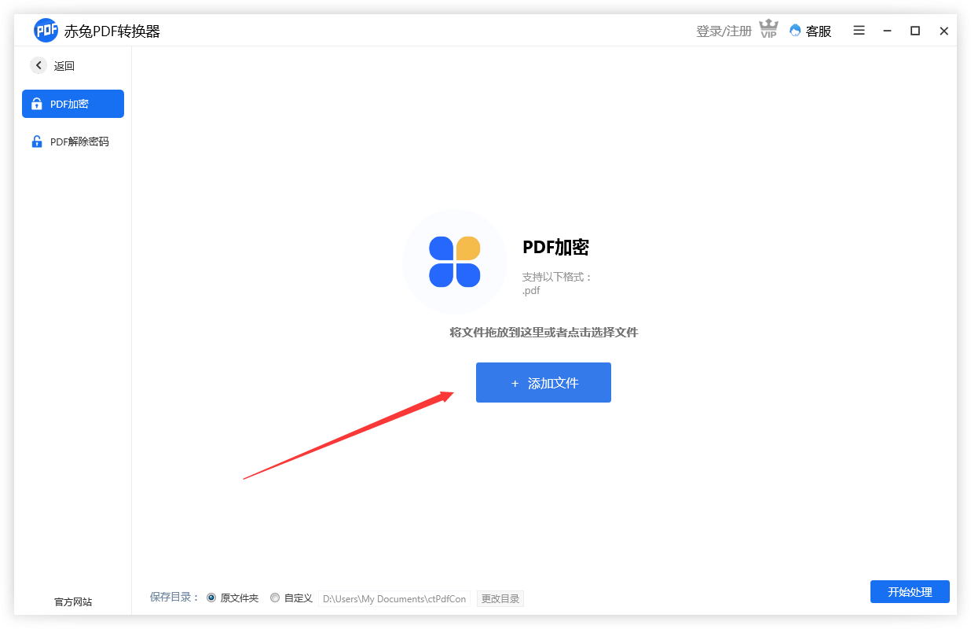
Task: Open 客服 customer service
Action: (810, 31)
